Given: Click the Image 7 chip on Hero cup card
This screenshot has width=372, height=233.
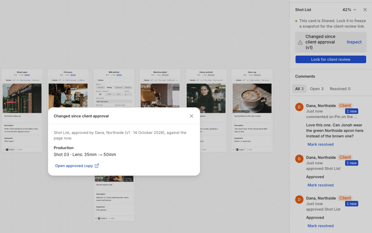Looking at the screenshot, I should [x=240, y=149].
